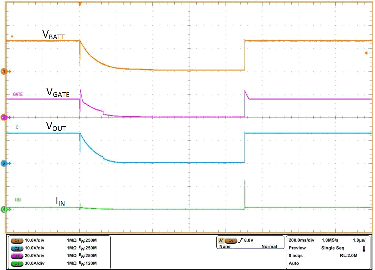375x270 pixels.
Task: Click the thermometer icon in acquisition readout
Action: 364,249
